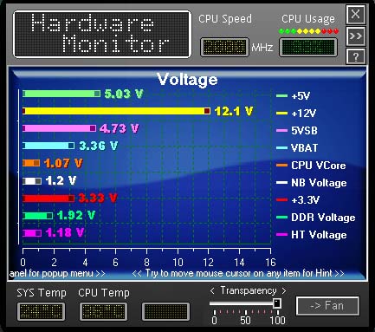Click the DDR Voltage legend item
Screen dimensions: 375x332
pyautogui.click(x=316, y=218)
